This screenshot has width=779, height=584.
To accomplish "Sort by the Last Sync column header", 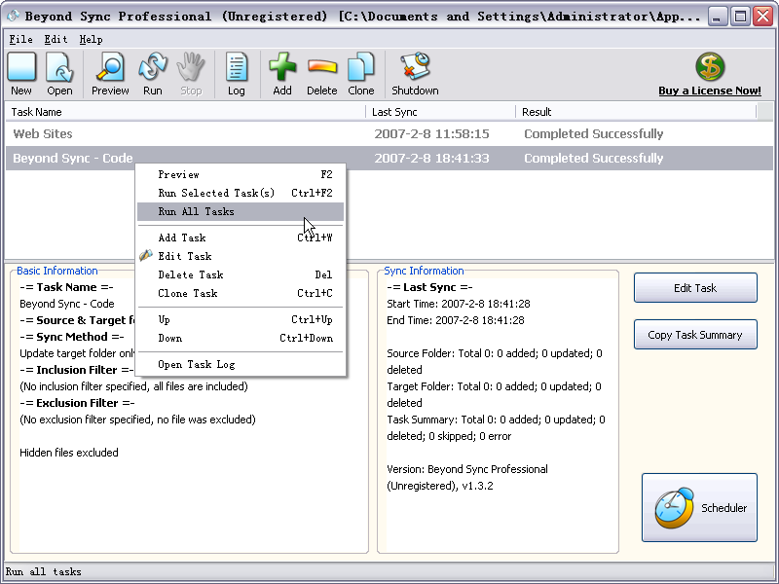I will [441, 112].
